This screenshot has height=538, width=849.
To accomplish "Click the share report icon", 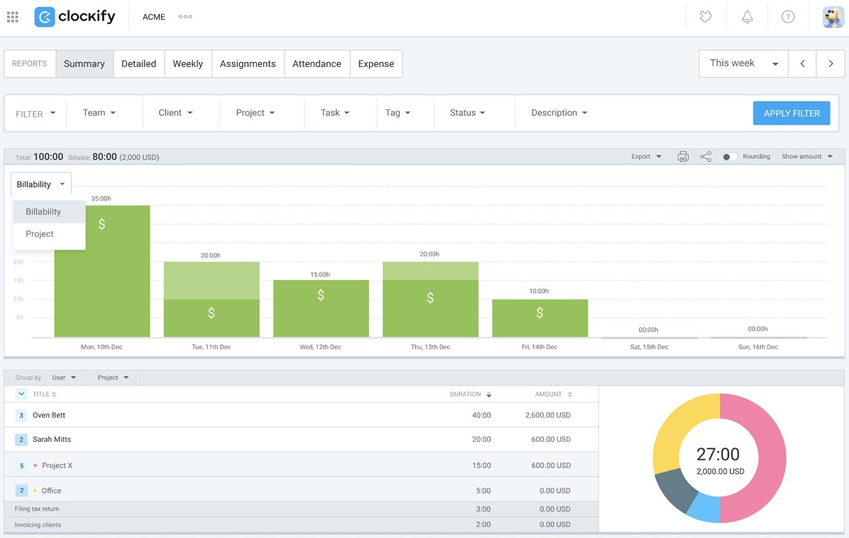I will pyautogui.click(x=705, y=157).
